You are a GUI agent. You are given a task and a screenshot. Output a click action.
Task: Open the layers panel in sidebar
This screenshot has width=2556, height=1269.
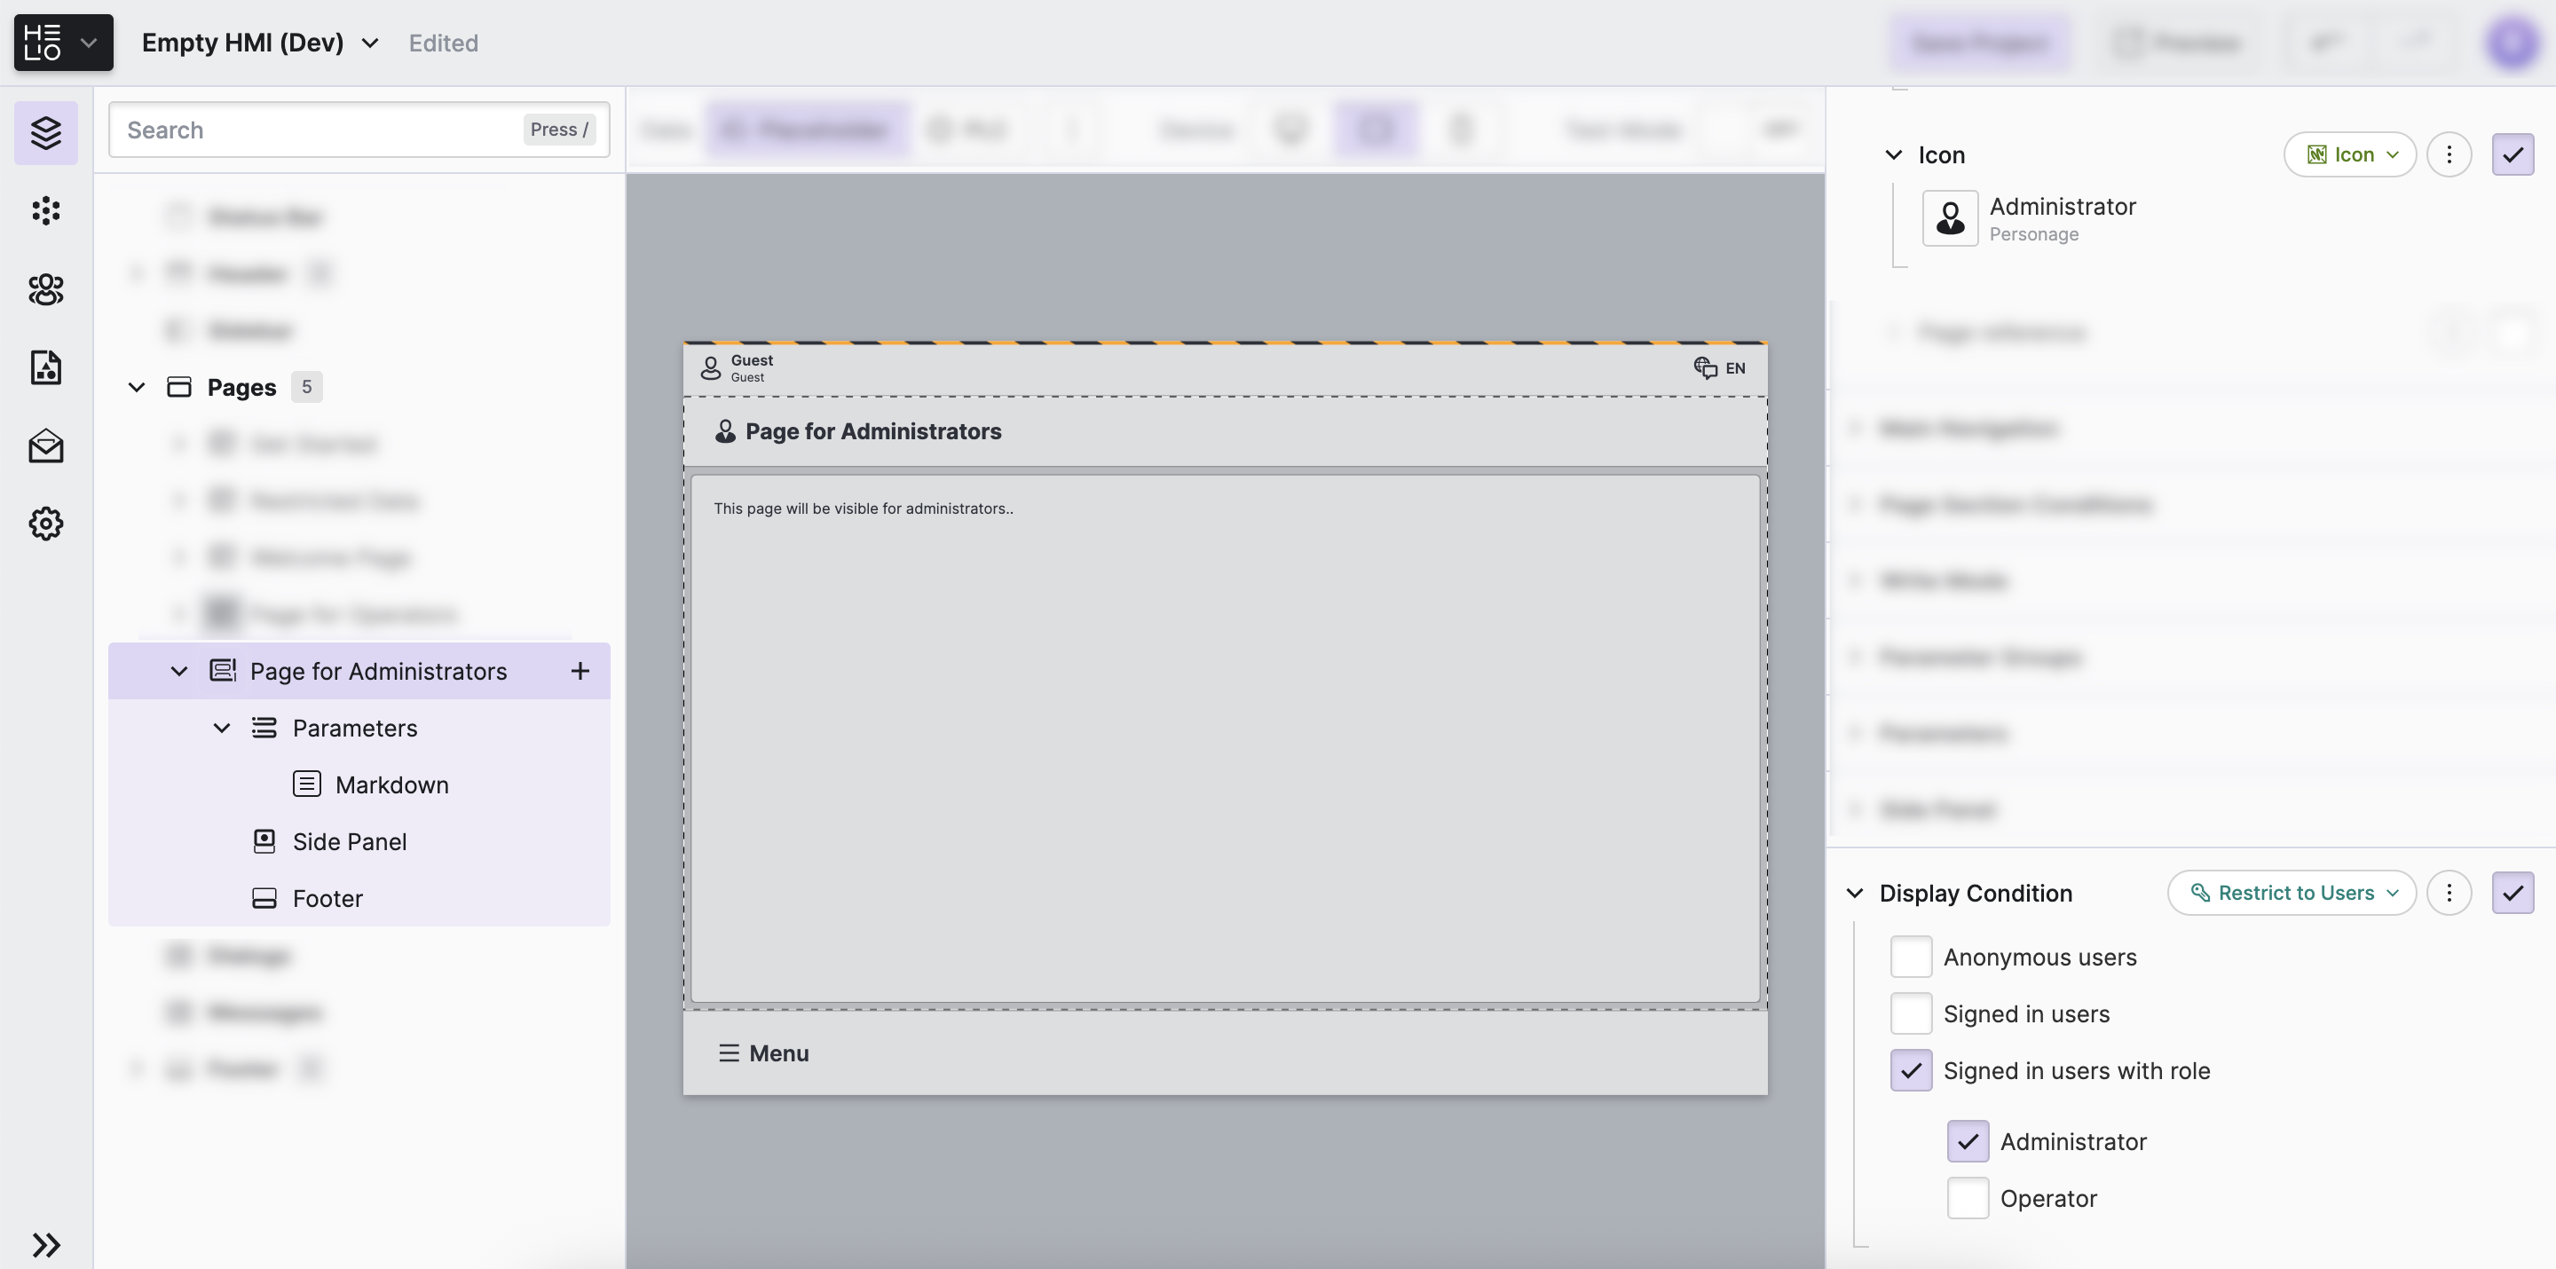(45, 132)
